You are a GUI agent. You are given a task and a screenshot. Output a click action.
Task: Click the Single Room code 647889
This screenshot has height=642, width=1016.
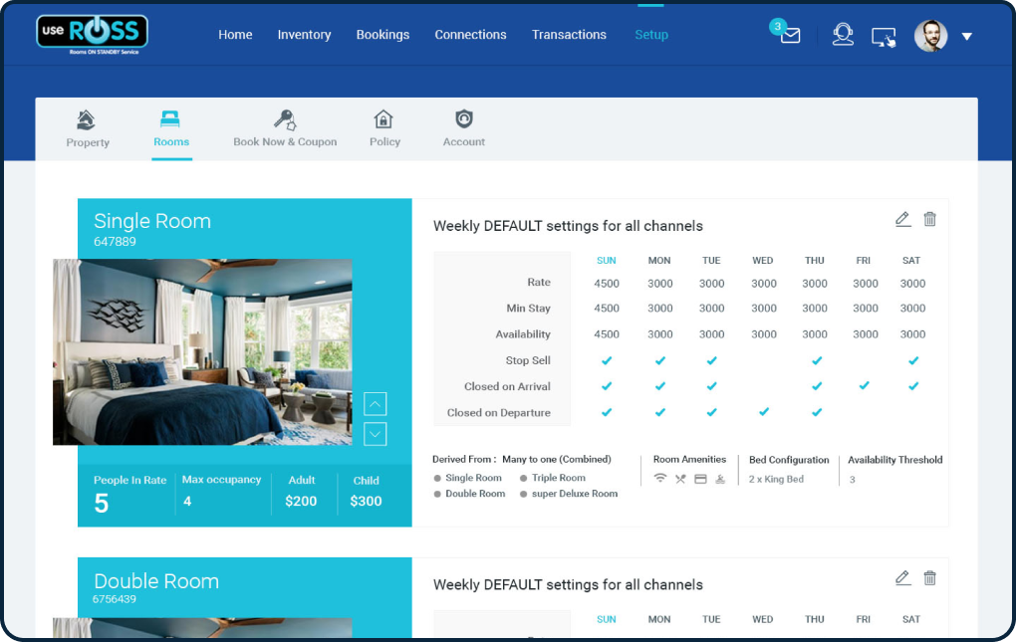pos(115,242)
